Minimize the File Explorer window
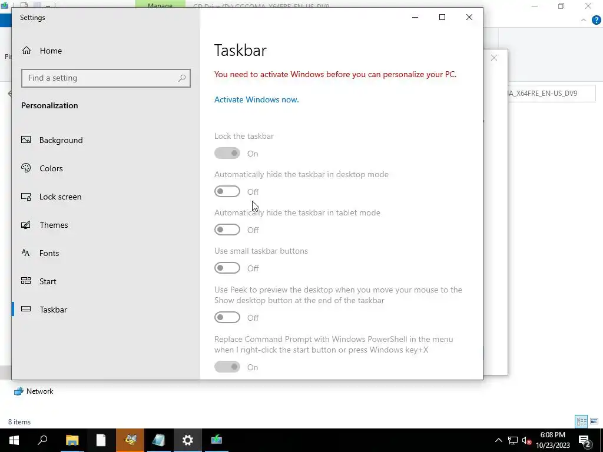This screenshot has width=603, height=452. (x=535, y=6)
